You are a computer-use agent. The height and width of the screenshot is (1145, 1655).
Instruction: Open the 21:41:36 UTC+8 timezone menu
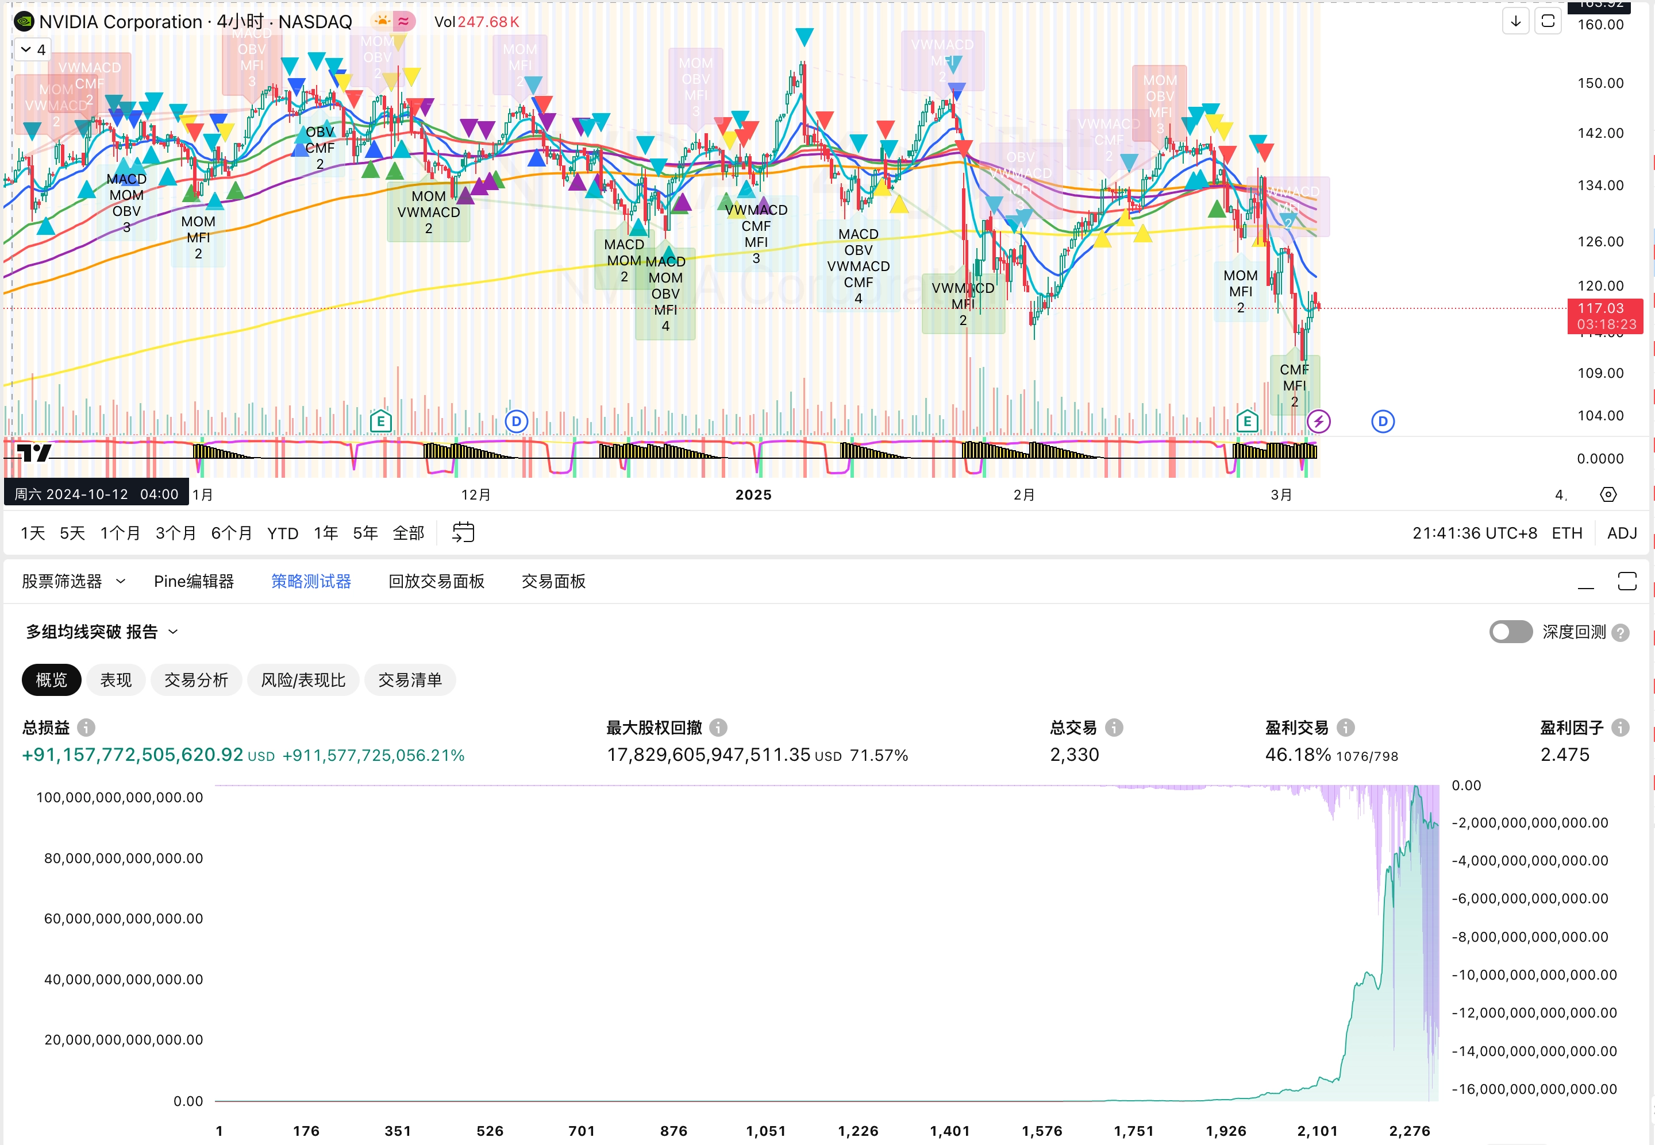[x=1475, y=533]
